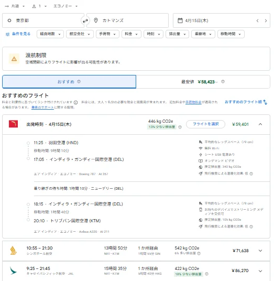The image size is (274, 281).
Task: Click the 15時間 35分 duration
Action: [x=115, y=268]
